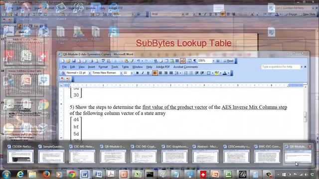Toggle Bold formatting in Word

click(138, 73)
